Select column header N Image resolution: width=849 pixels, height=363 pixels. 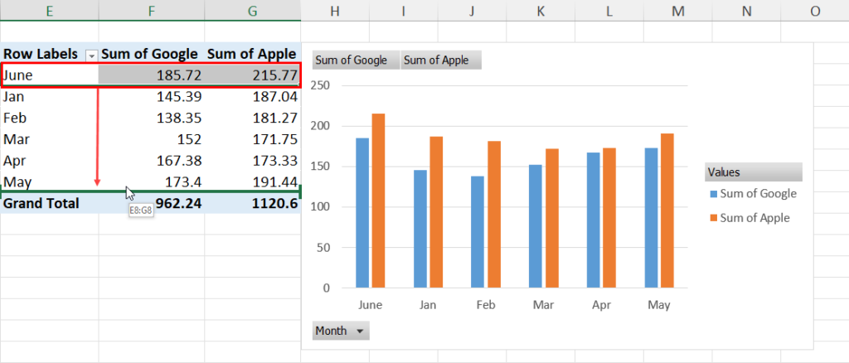[747, 10]
